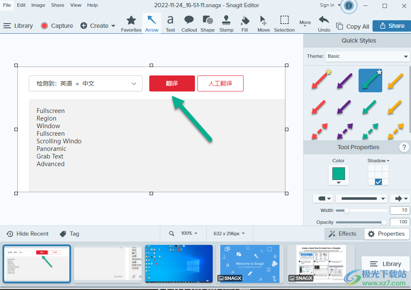This screenshot has height=290, width=411.
Task: Open the View menu
Action: point(76,5)
